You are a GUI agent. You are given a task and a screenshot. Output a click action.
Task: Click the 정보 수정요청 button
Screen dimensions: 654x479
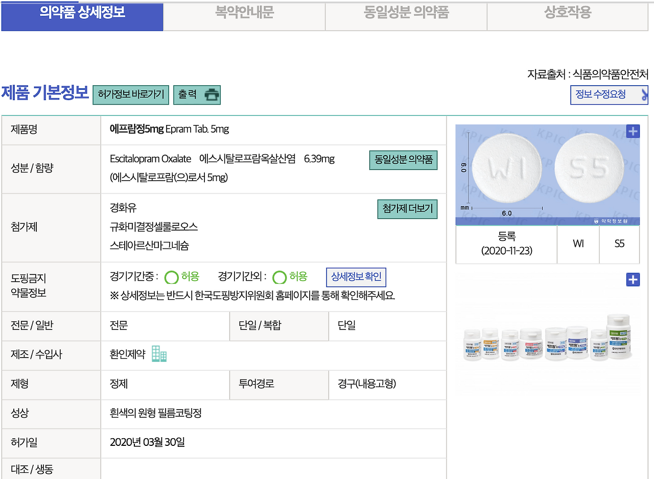coord(609,95)
